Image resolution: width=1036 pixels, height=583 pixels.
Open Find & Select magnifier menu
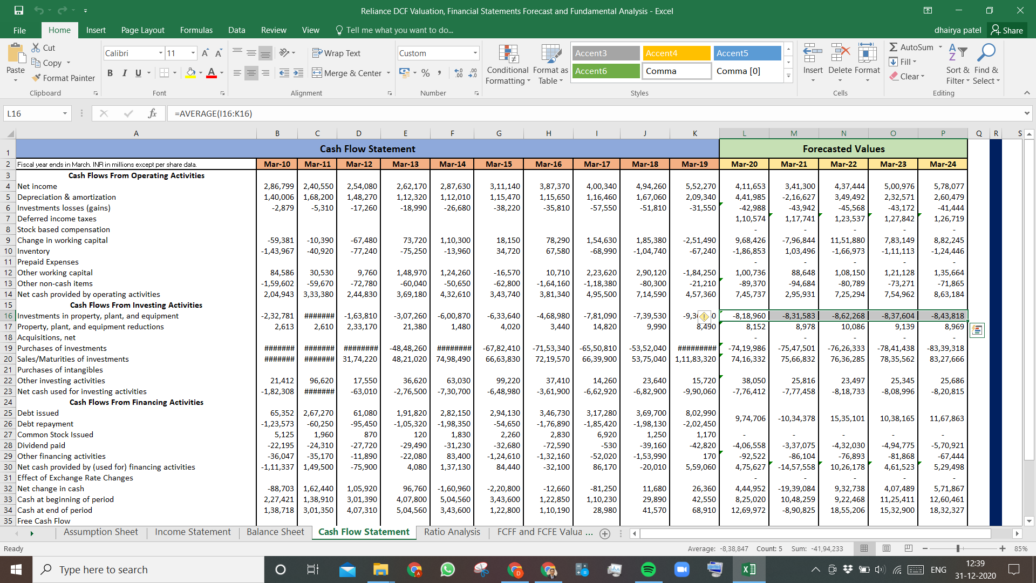(986, 64)
